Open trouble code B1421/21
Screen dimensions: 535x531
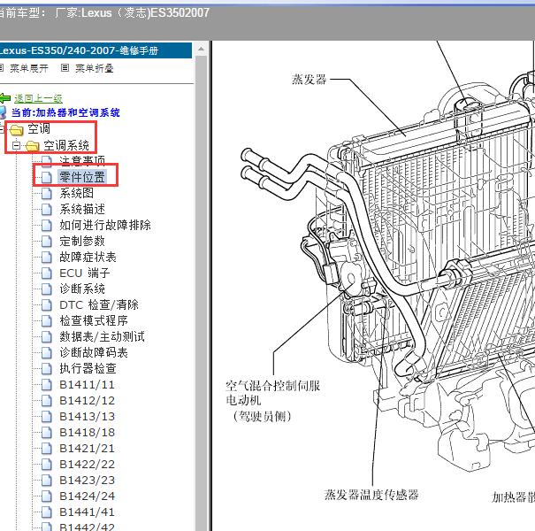tap(87, 449)
